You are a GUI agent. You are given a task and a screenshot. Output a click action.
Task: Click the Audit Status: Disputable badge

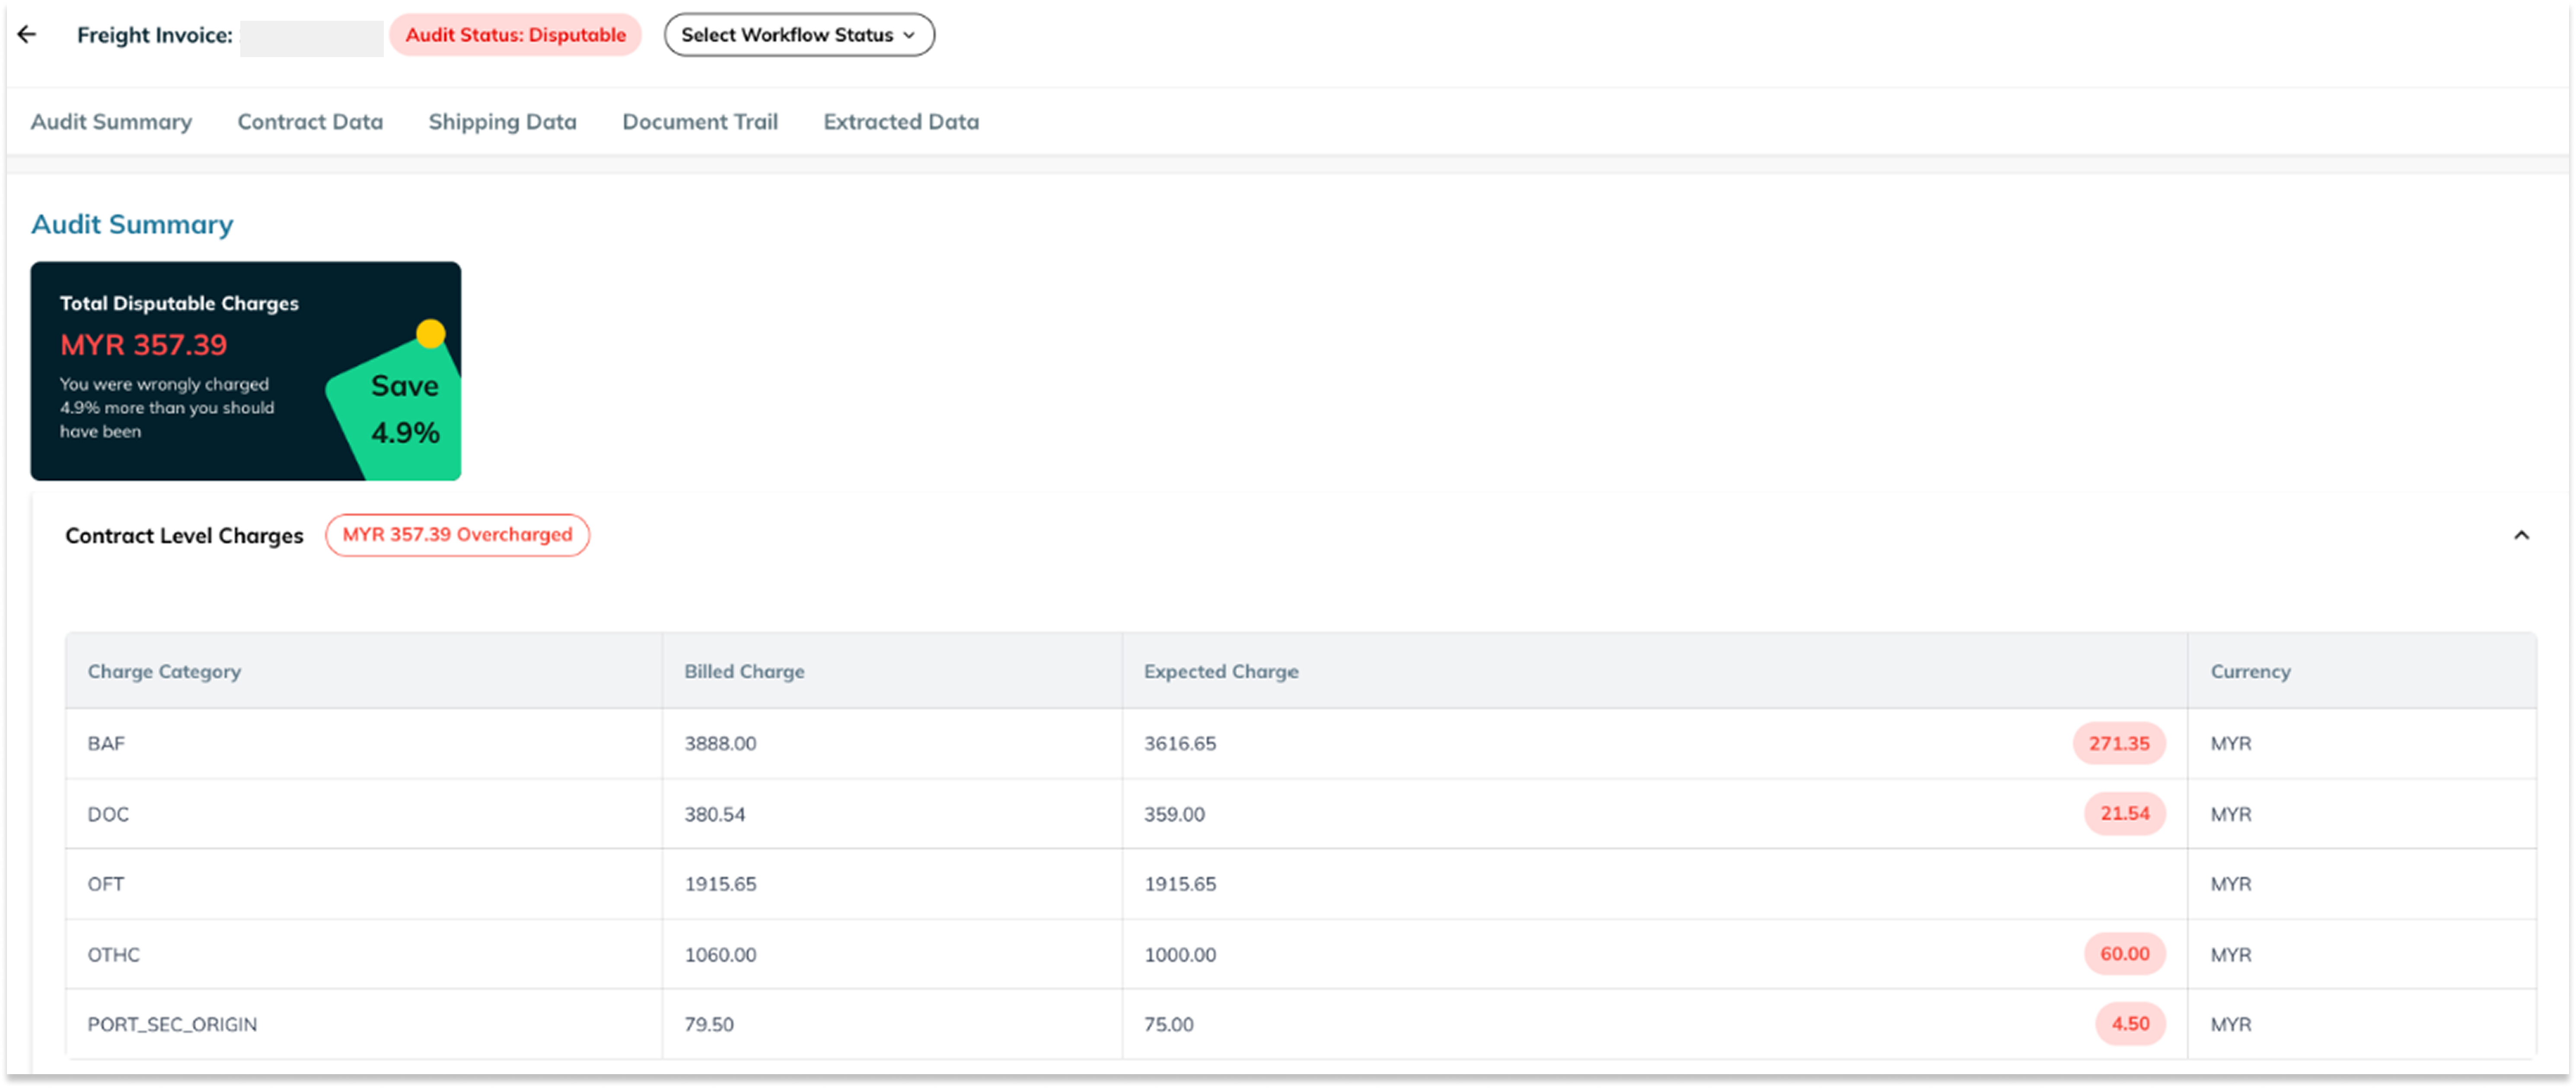(x=516, y=35)
